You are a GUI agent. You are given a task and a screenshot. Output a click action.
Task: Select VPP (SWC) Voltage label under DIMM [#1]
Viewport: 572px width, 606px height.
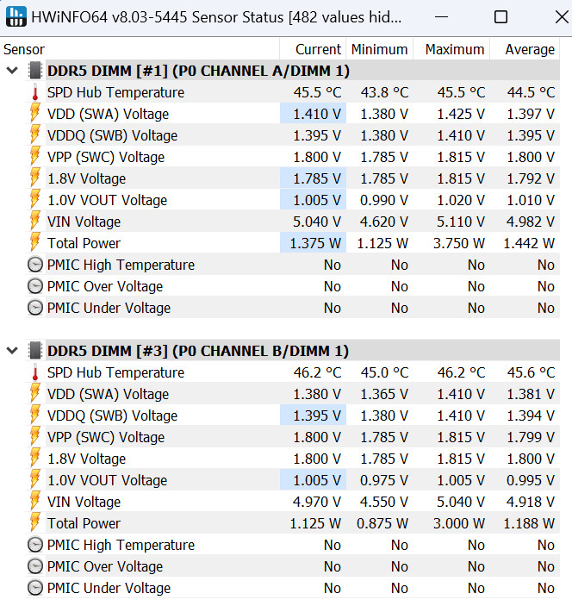pyautogui.click(x=106, y=157)
